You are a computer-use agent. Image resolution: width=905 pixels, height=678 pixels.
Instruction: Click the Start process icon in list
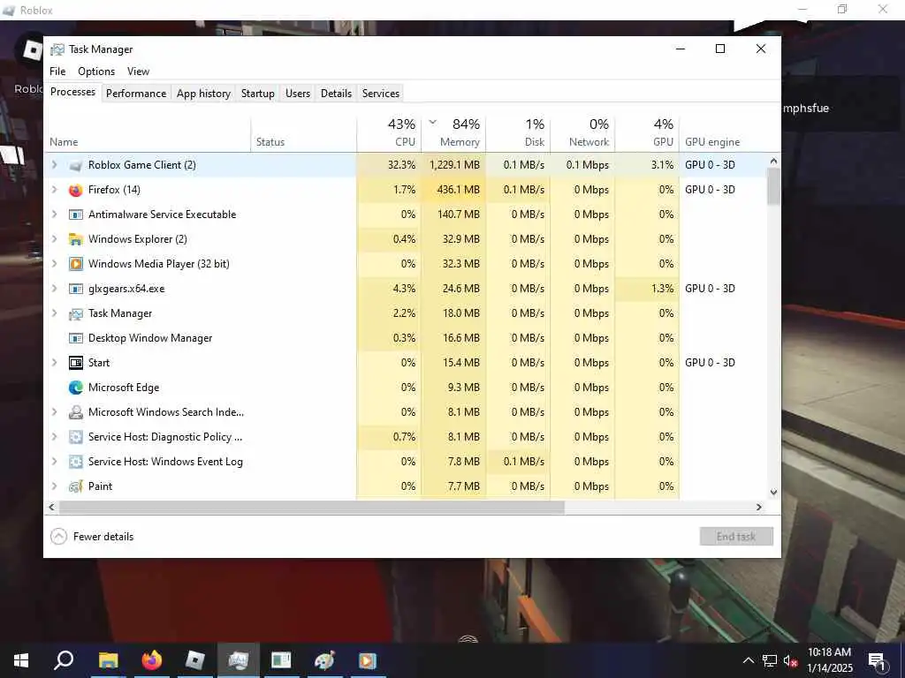pyautogui.click(x=76, y=363)
